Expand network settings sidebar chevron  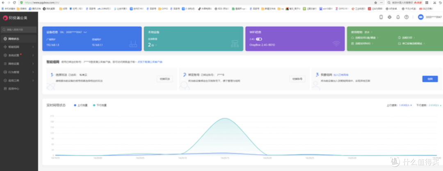[33, 64]
